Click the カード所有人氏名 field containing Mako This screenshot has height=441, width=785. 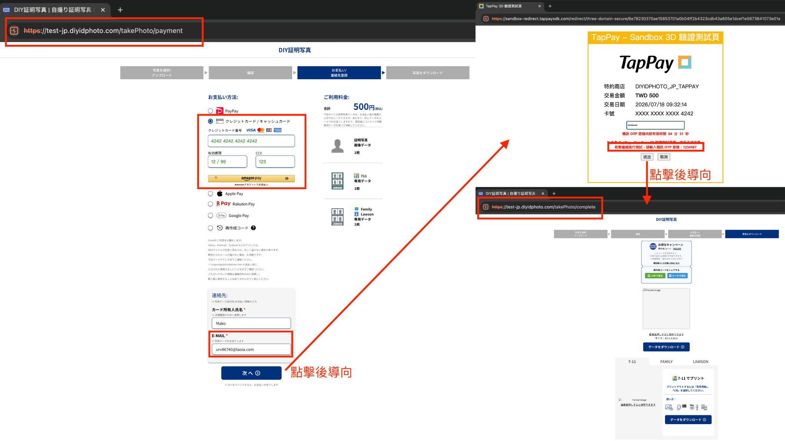(251, 323)
